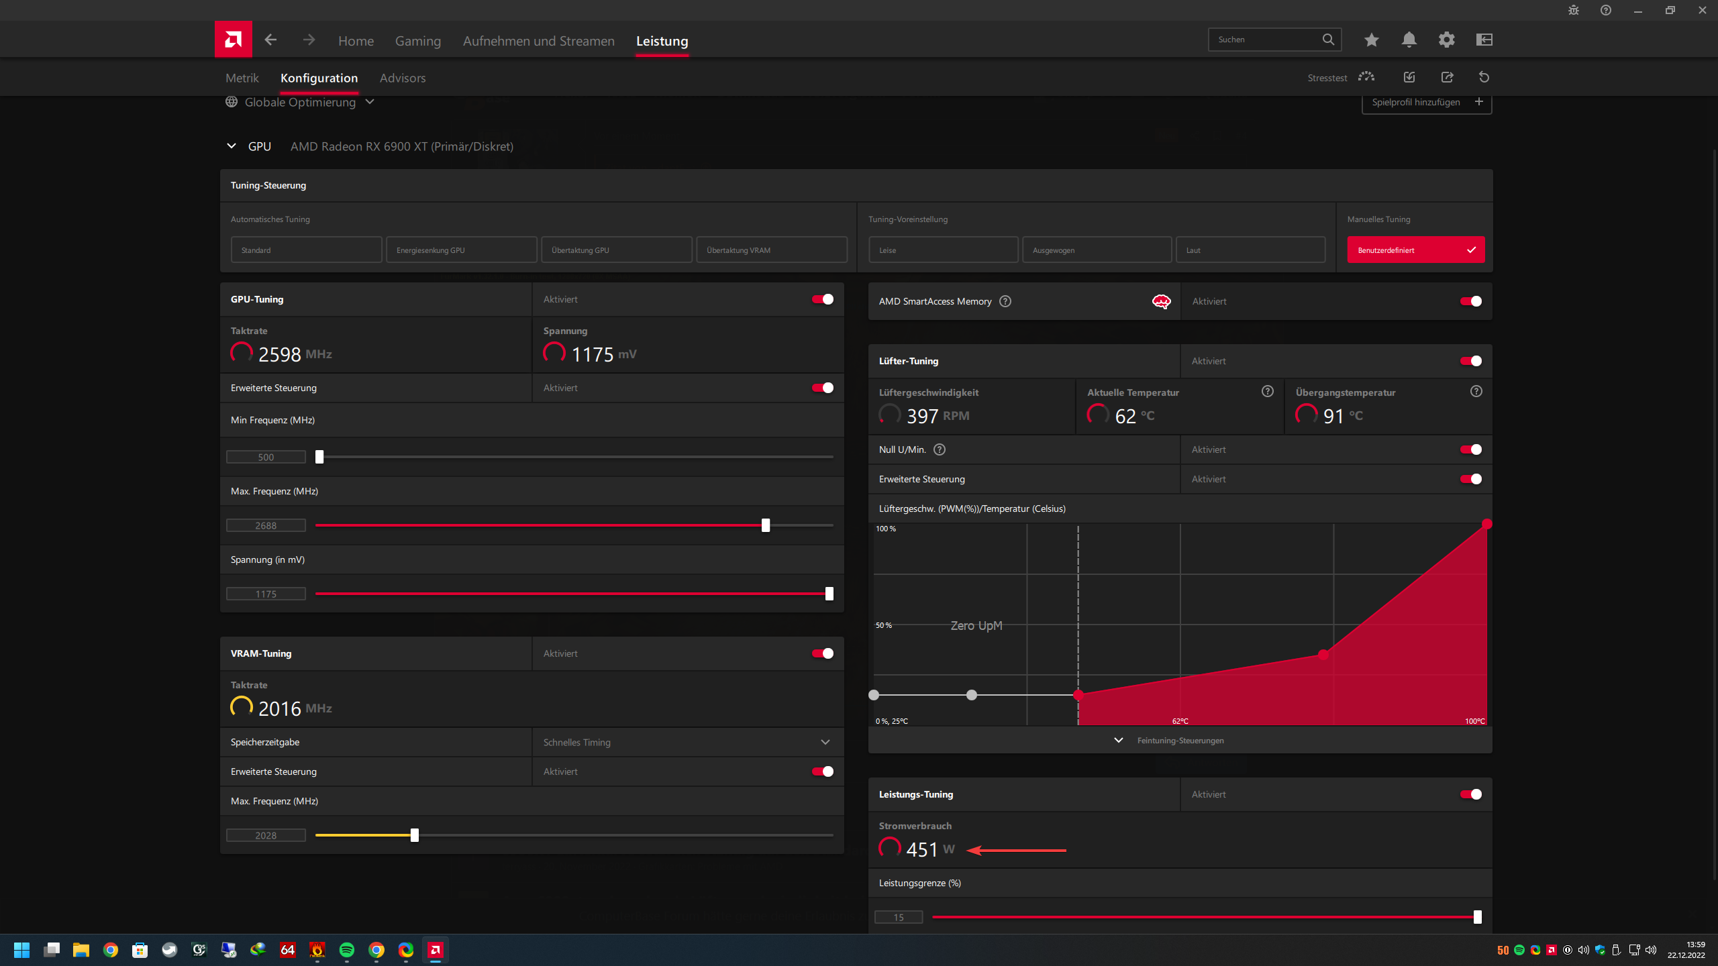
Task: Click the AMD logo home icon
Action: click(x=233, y=40)
